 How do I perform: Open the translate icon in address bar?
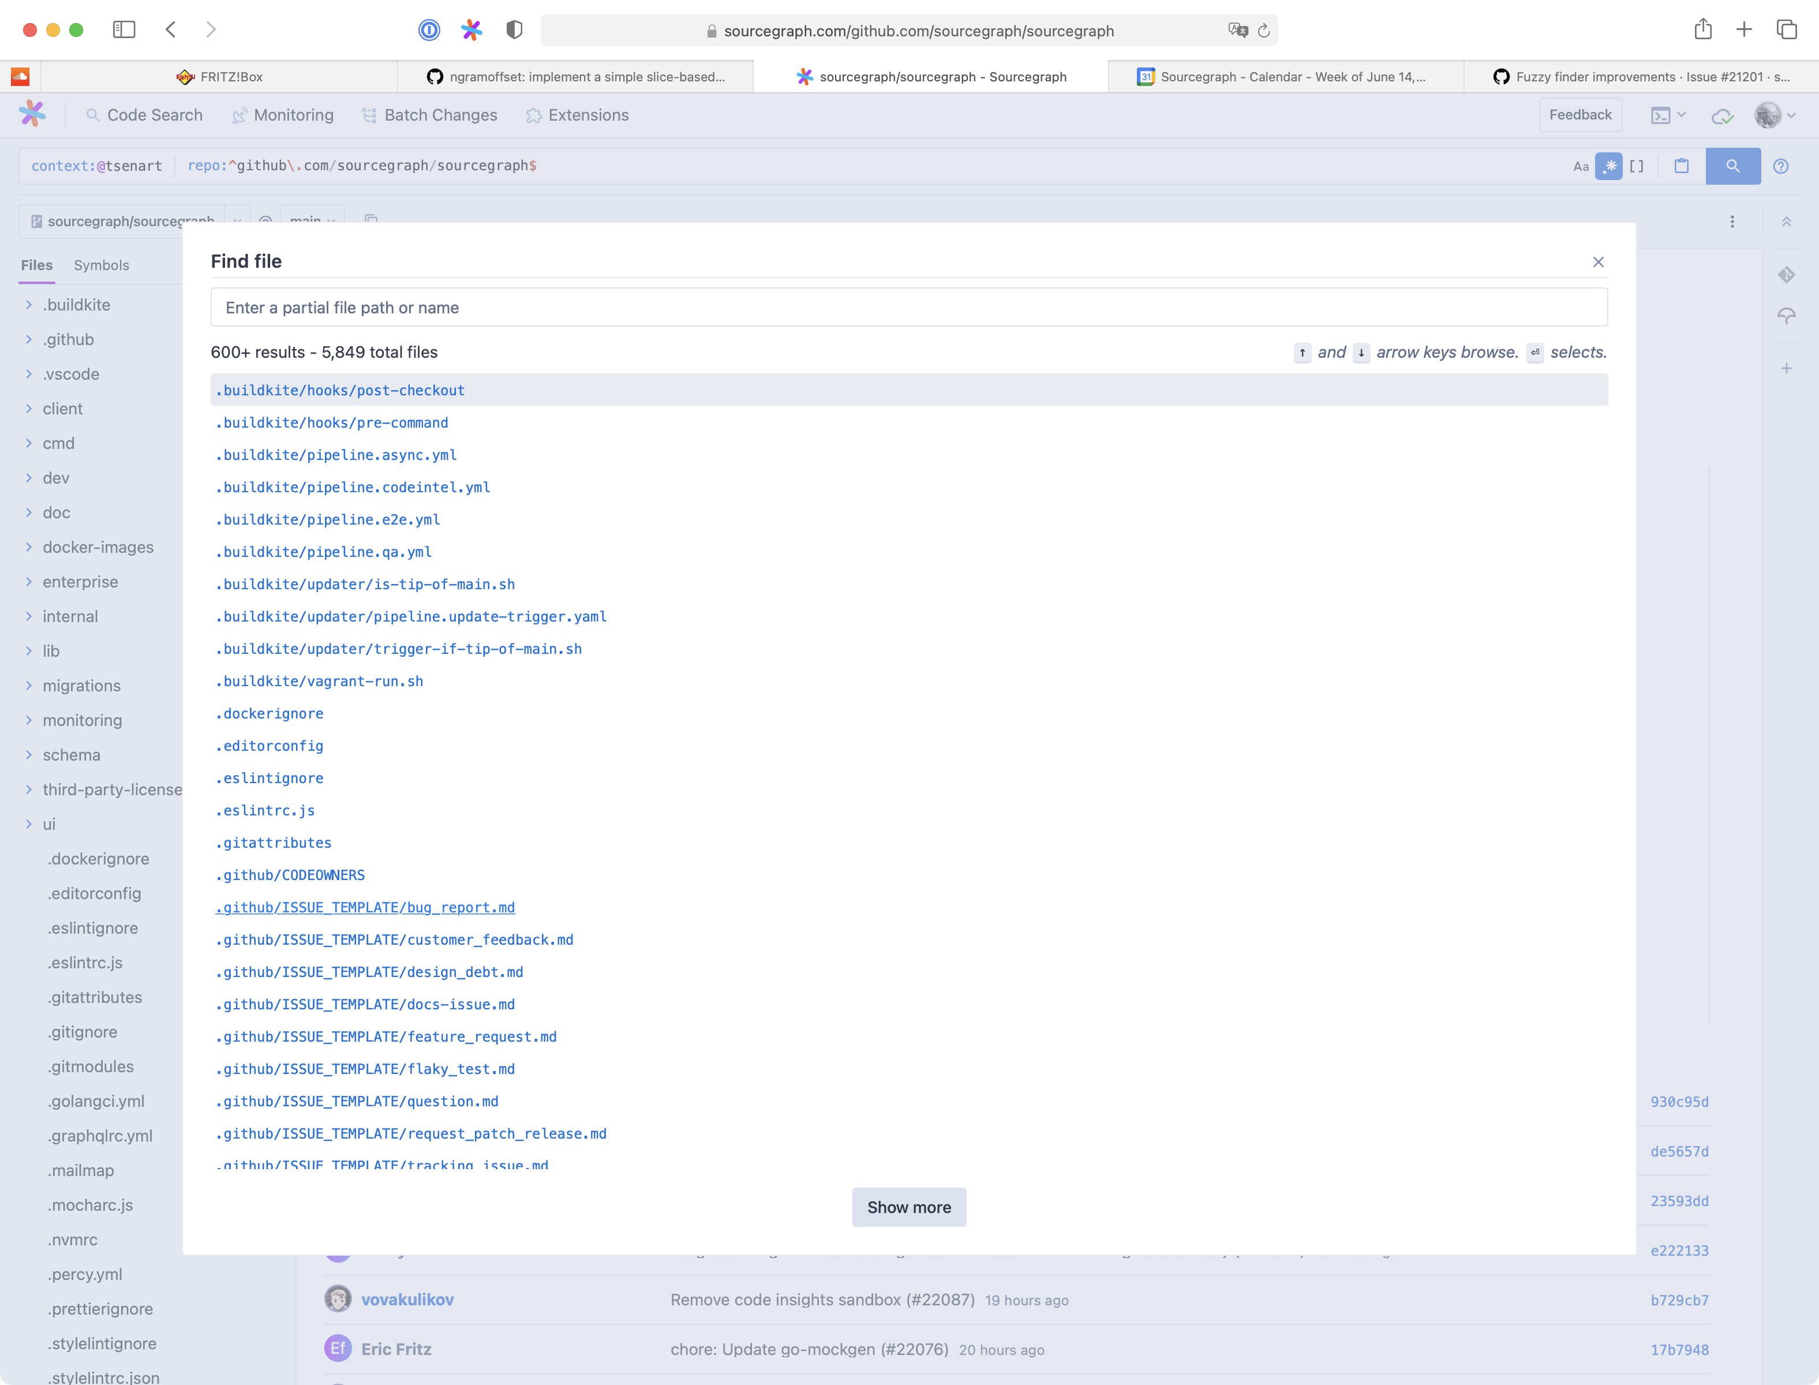point(1237,31)
